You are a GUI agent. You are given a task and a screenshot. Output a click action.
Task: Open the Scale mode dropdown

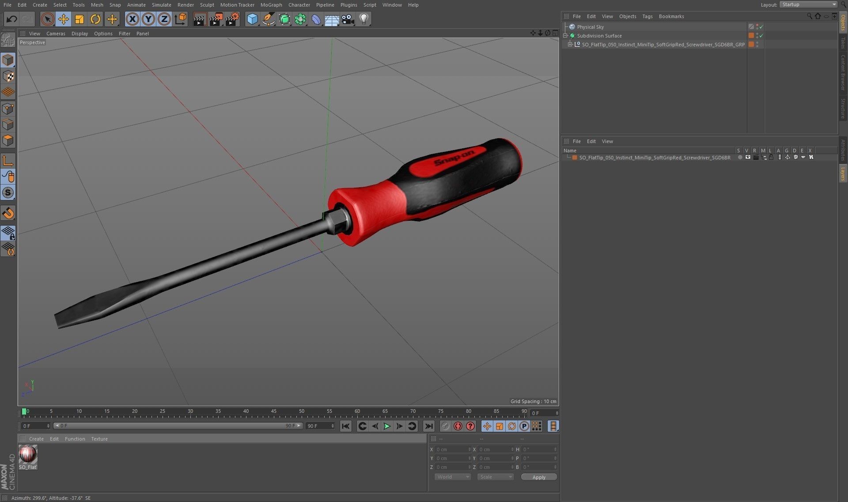tap(496, 477)
